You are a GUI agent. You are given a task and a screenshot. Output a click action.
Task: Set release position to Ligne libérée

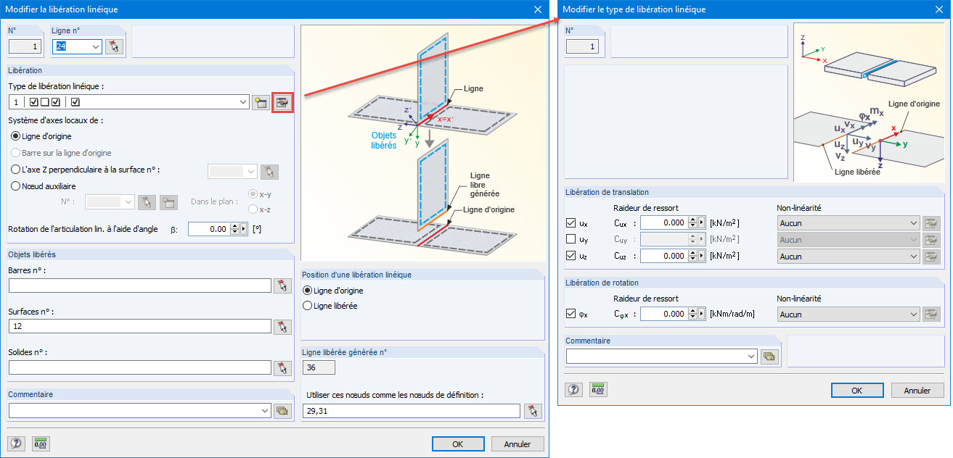(x=308, y=306)
